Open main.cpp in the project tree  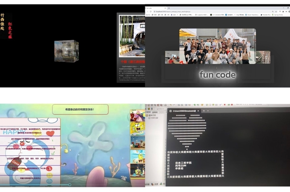click(154, 118)
